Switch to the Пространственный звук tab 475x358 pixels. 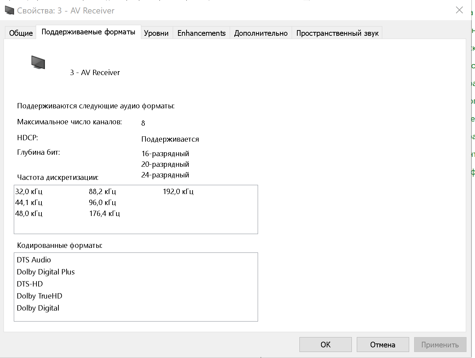coord(337,33)
